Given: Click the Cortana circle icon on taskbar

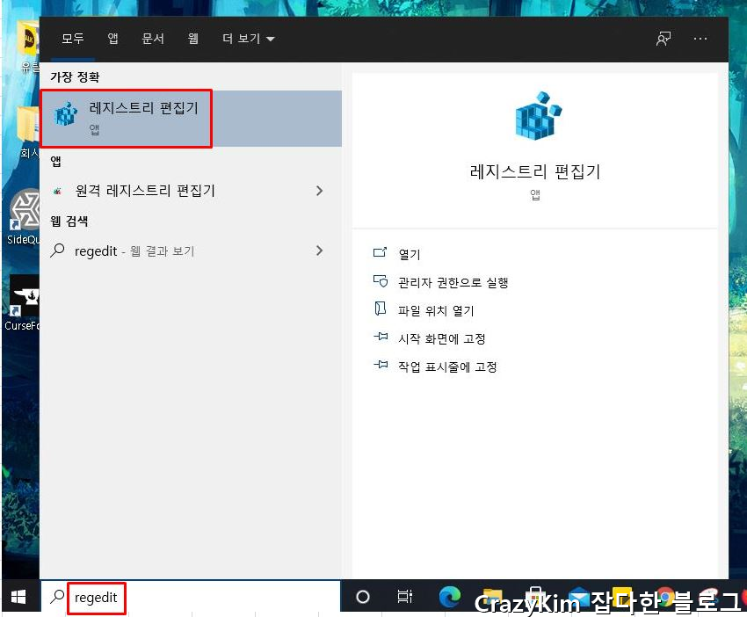Looking at the screenshot, I should click(x=363, y=597).
